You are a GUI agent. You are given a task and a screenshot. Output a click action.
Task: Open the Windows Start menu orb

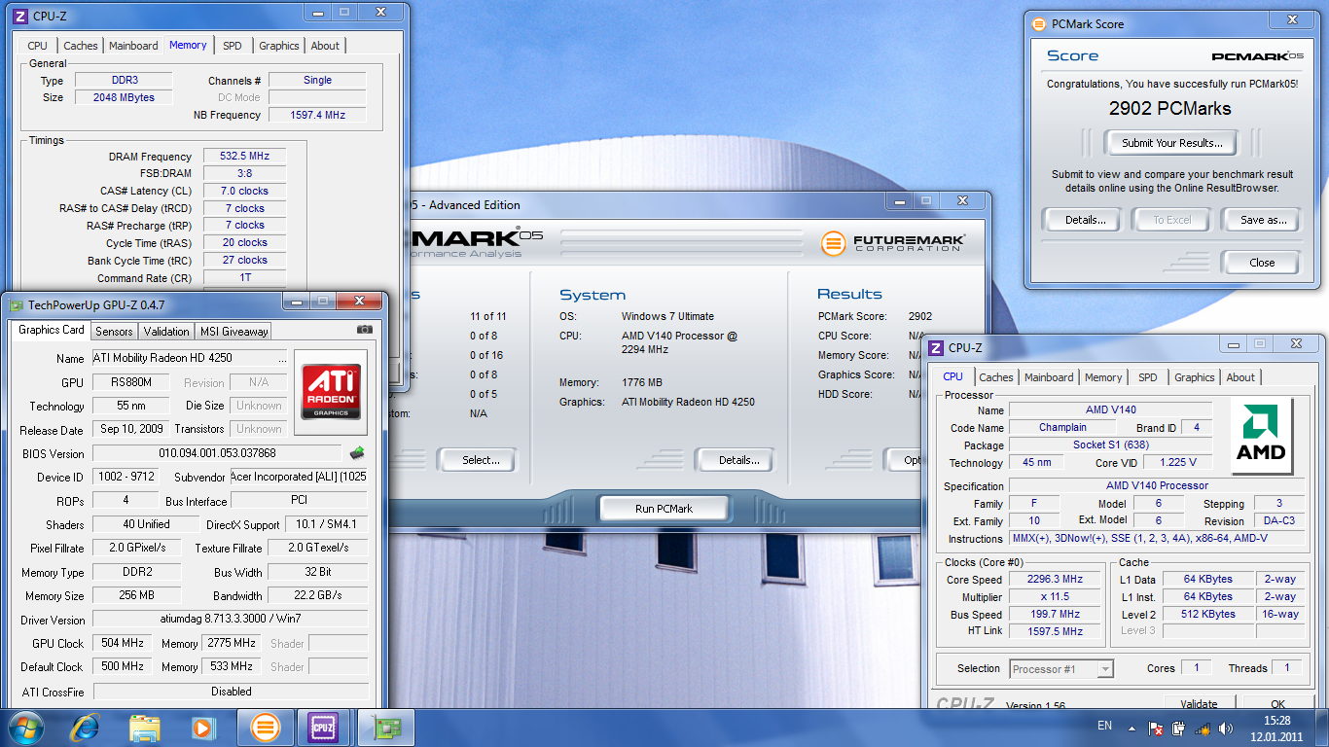[26, 727]
